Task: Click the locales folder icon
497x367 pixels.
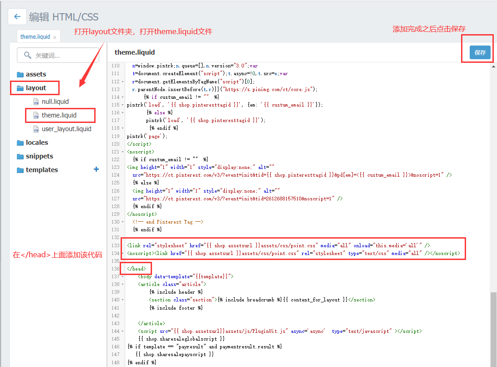Action: tap(20, 143)
